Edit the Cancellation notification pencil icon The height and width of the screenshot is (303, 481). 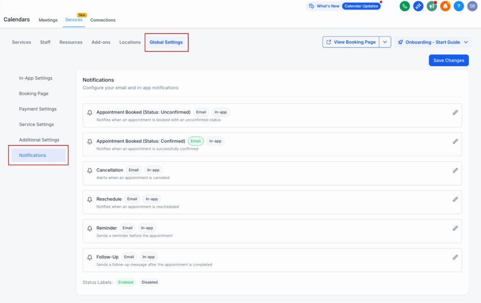(455, 170)
